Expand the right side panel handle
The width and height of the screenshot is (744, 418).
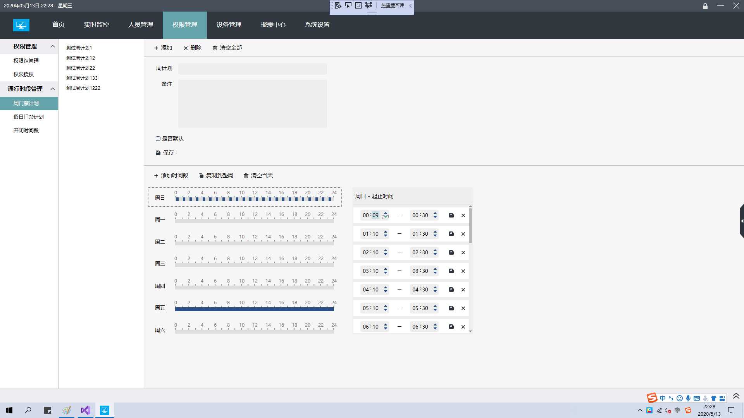point(742,221)
